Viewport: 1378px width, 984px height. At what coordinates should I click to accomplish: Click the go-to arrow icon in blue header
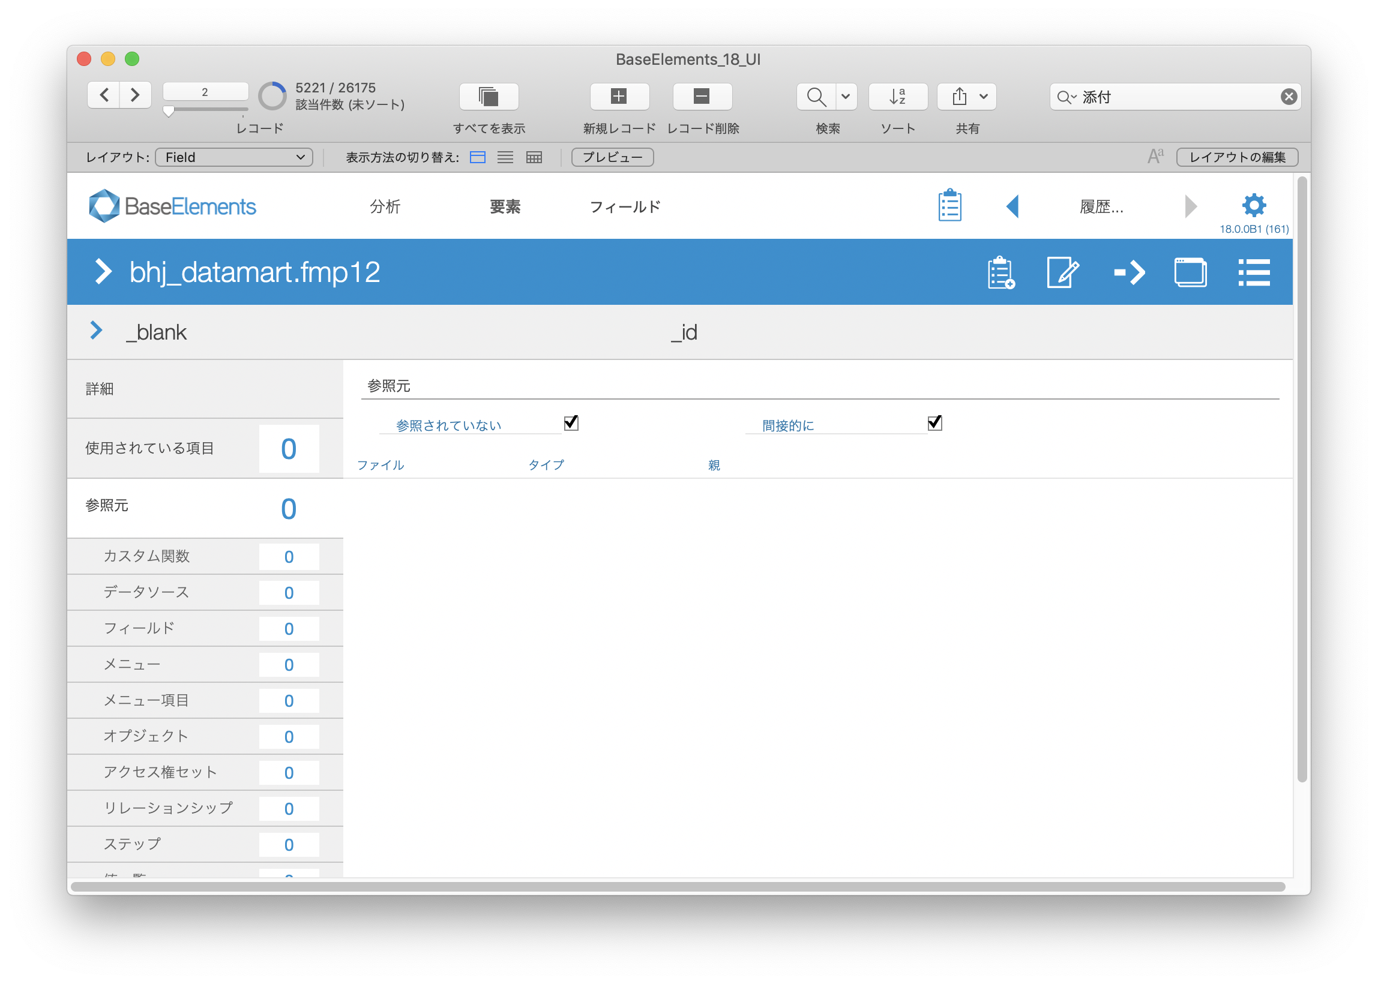pos(1130,272)
